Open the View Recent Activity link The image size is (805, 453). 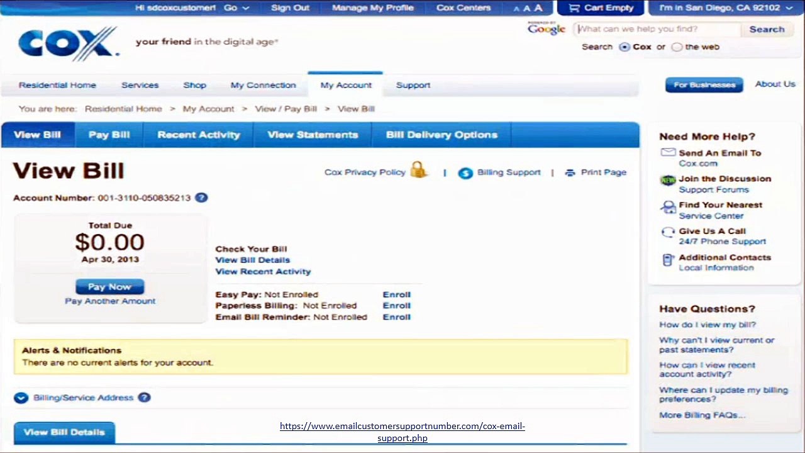pos(263,271)
